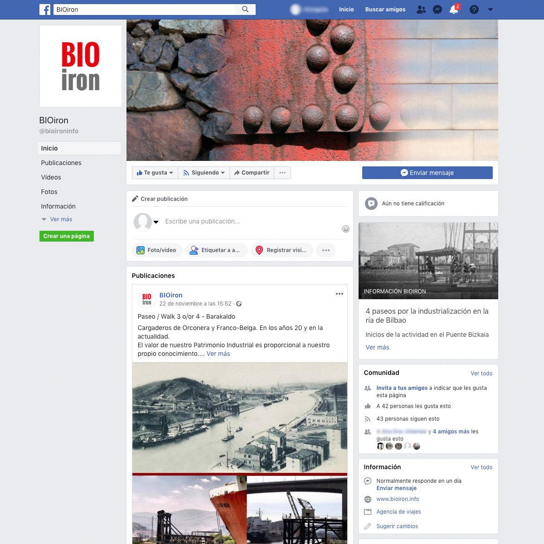The image size is (544, 544).
Task: Click the Facebook logo icon
Action: click(45, 9)
